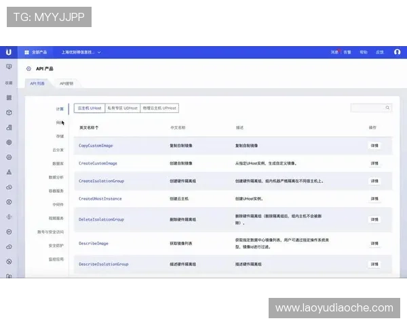Open 收藏 favorites in left sidebar
Screen dimensions: 407x325
click(9, 83)
